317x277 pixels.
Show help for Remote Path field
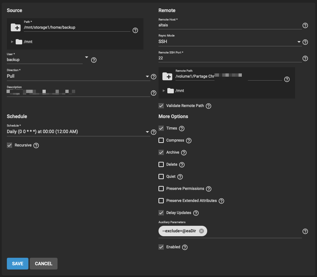pos(287,79)
